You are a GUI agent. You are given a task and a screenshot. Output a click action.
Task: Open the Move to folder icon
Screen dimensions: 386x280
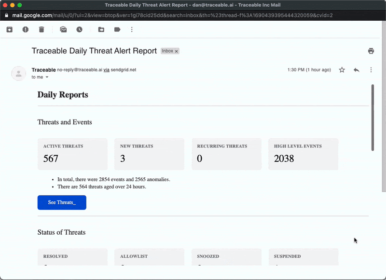tap(101, 29)
